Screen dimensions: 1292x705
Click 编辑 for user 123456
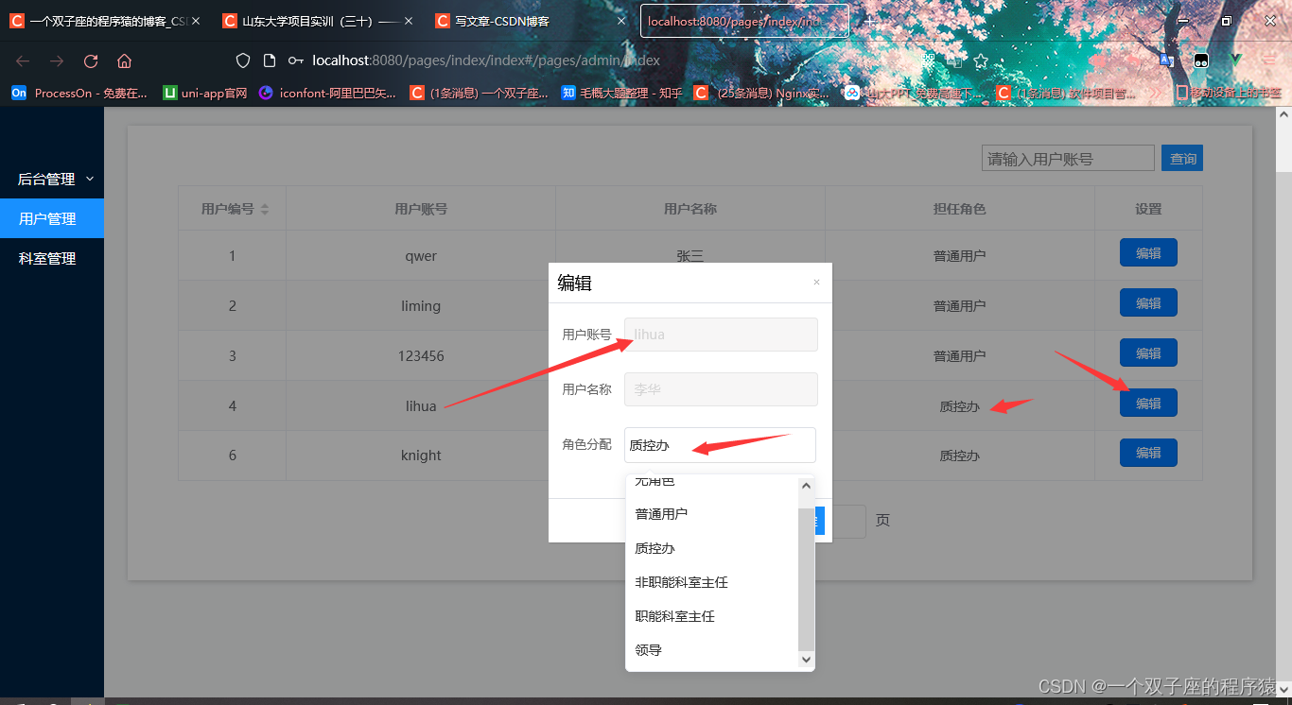(1148, 353)
